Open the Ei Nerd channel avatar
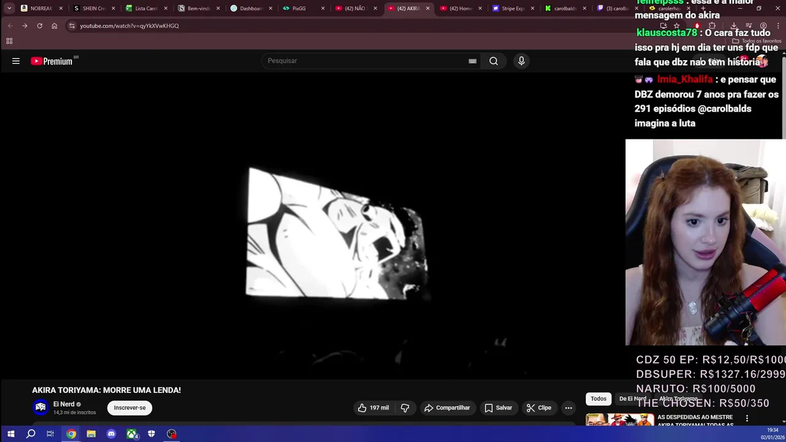 point(41,408)
